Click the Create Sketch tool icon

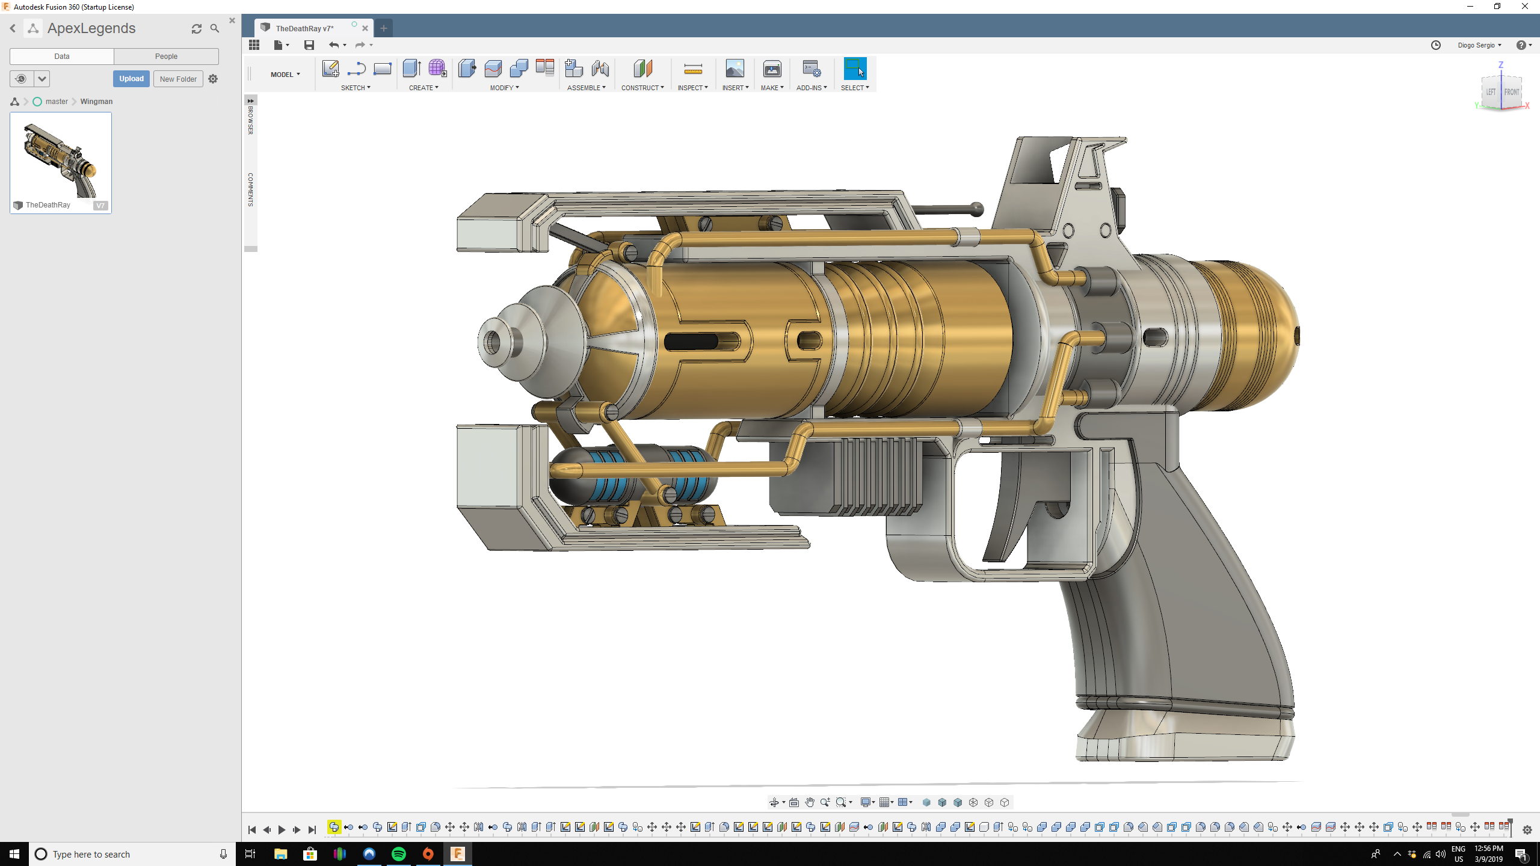pos(330,69)
